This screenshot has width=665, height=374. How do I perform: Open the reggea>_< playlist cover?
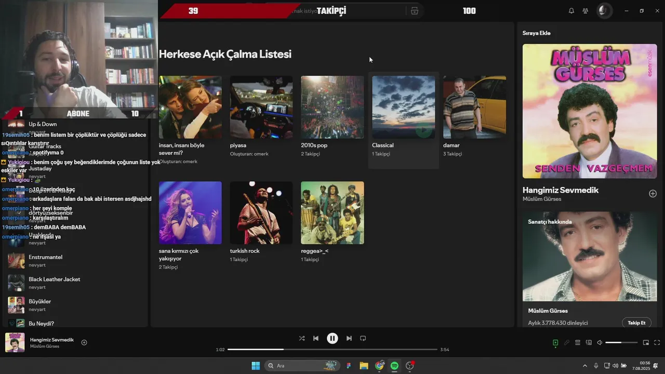[332, 212]
